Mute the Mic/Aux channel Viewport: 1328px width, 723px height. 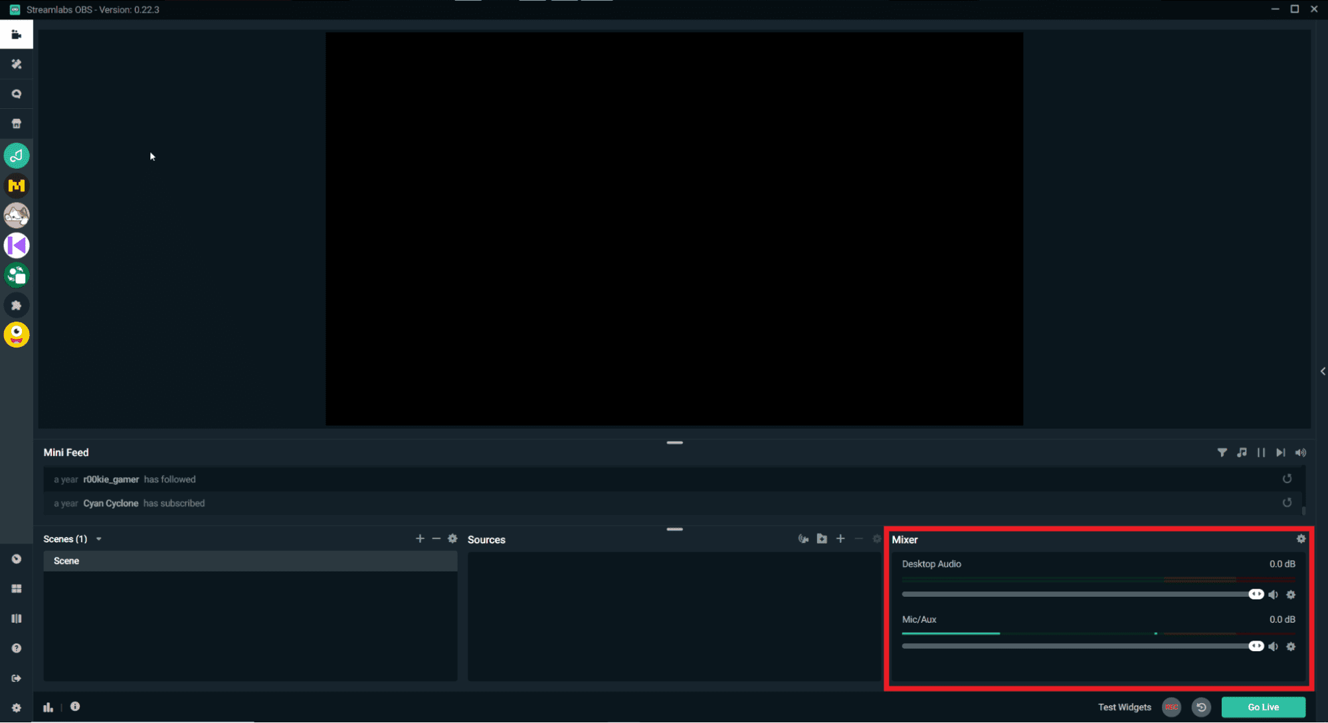[1274, 647]
